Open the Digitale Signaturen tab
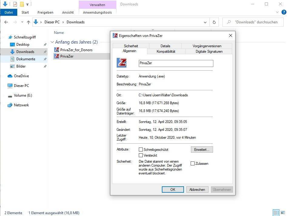Viewport: 287px width, 216px height. pyautogui.click(x=209, y=52)
